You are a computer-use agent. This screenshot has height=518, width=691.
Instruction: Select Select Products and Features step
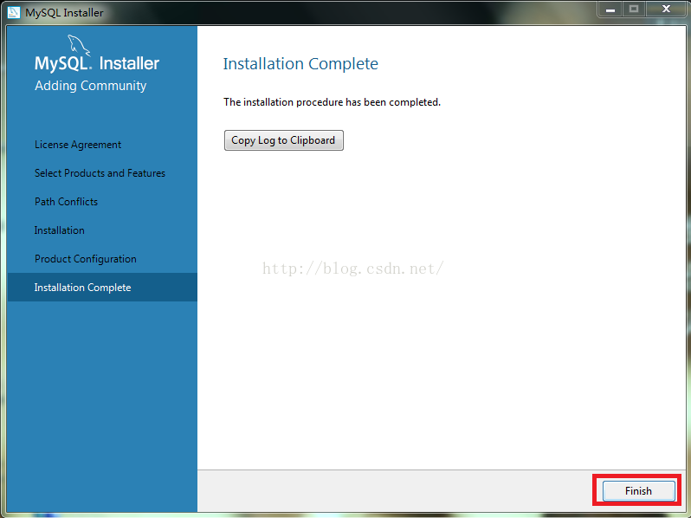point(100,173)
